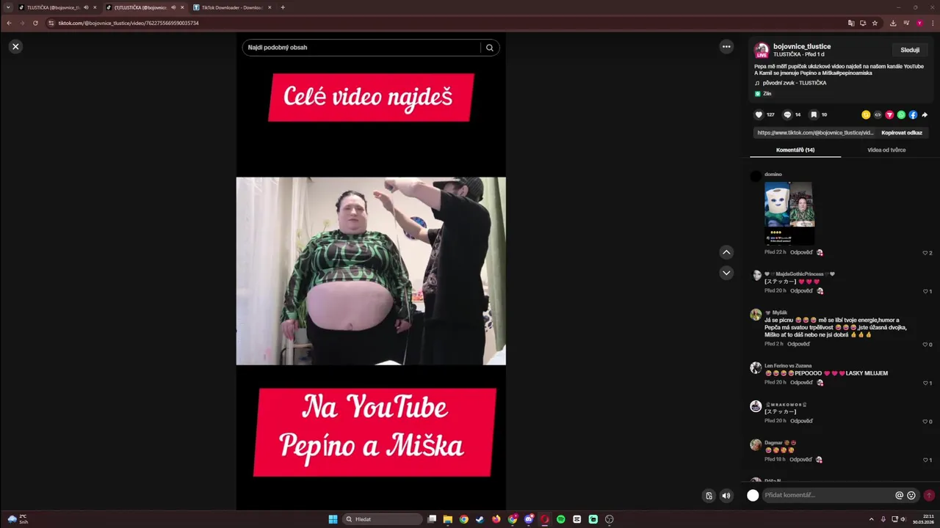Open the image attached to domino's comment
The height and width of the screenshot is (528, 940).
click(x=789, y=213)
